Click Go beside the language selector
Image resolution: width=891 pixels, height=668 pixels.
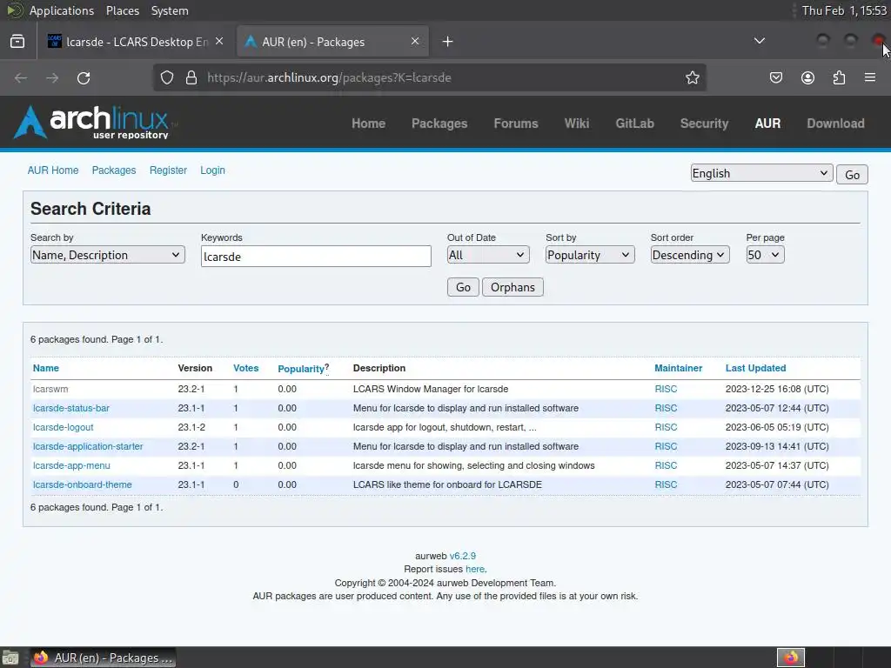click(x=852, y=174)
